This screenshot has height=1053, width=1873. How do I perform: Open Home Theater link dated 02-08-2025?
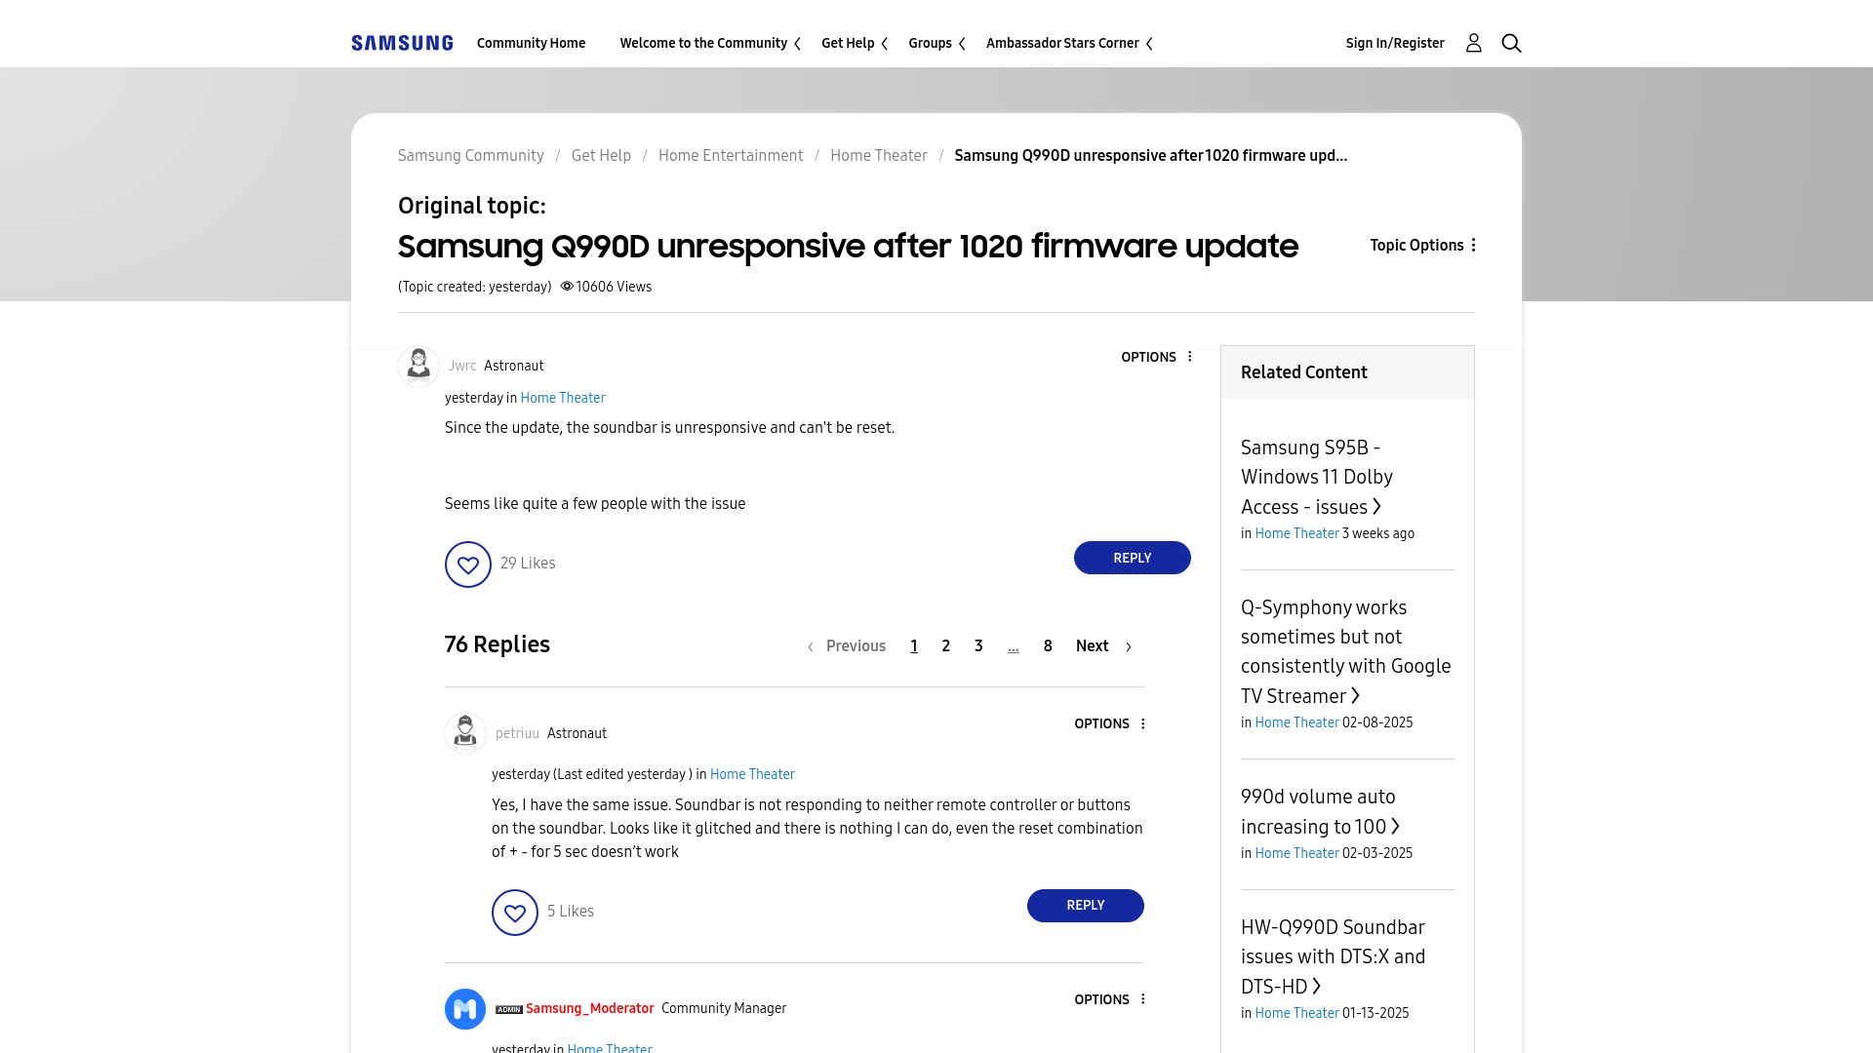pos(1296,722)
